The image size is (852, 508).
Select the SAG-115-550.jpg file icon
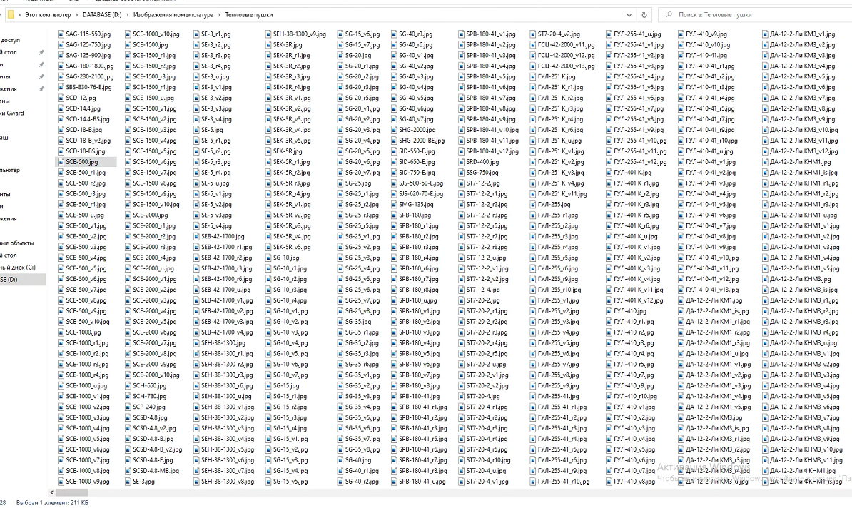60,34
